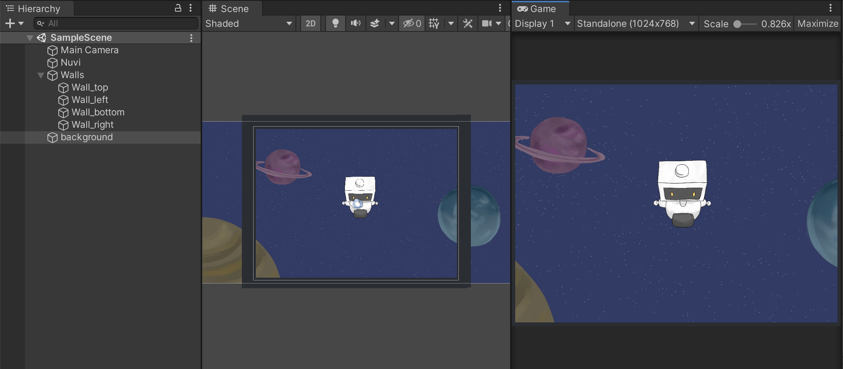Switch to the Game tab
This screenshot has width=843, height=369.
[x=540, y=8]
